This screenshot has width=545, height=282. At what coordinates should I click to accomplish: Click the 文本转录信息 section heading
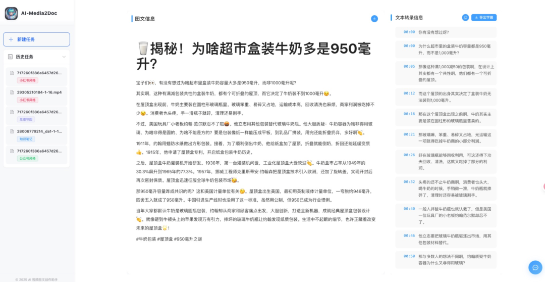[x=409, y=17]
